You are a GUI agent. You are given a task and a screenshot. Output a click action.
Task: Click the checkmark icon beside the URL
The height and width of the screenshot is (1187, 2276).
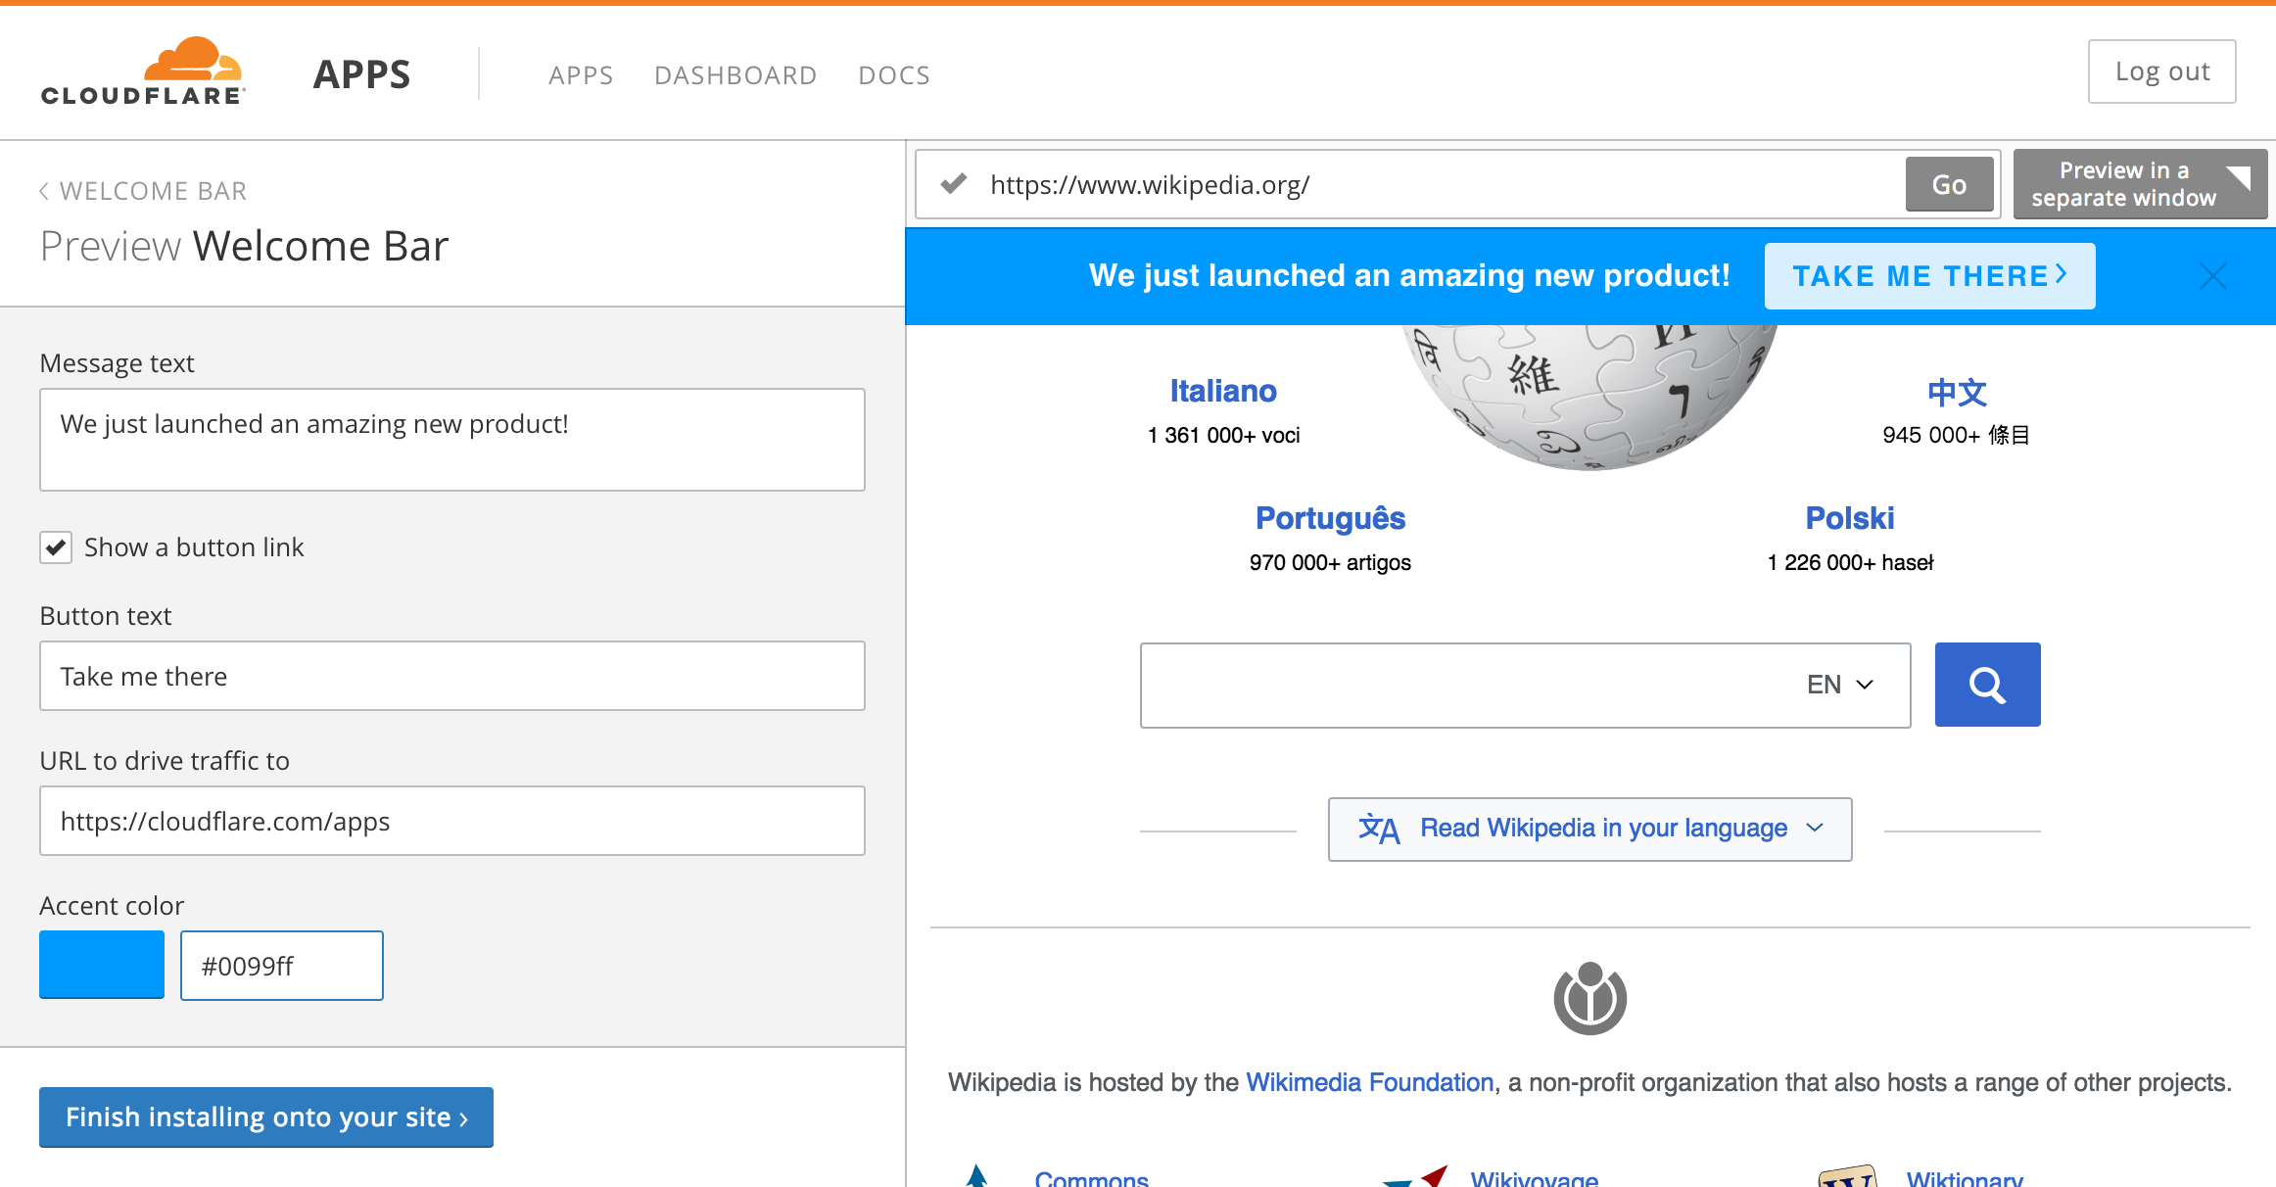(954, 184)
